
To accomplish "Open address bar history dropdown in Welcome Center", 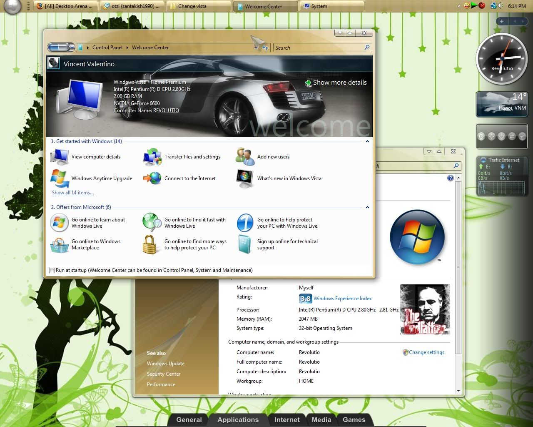I will pyautogui.click(x=256, y=48).
